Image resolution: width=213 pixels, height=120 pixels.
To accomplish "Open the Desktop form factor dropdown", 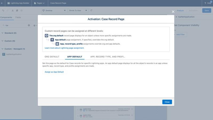I will coord(54,11).
